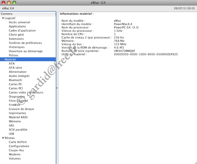
Task: Select the Diagnostics entry
Action: 17,97
